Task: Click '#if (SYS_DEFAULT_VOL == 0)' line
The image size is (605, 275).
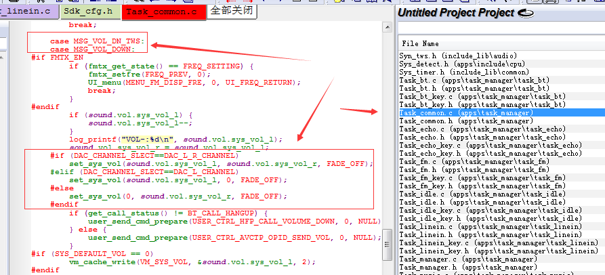Action: pyautogui.click(x=92, y=254)
